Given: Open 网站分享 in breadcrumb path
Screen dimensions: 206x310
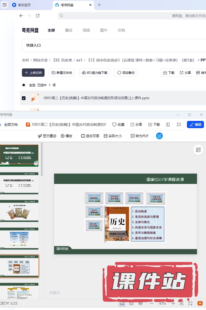Looking at the screenshot, I should [40, 60].
